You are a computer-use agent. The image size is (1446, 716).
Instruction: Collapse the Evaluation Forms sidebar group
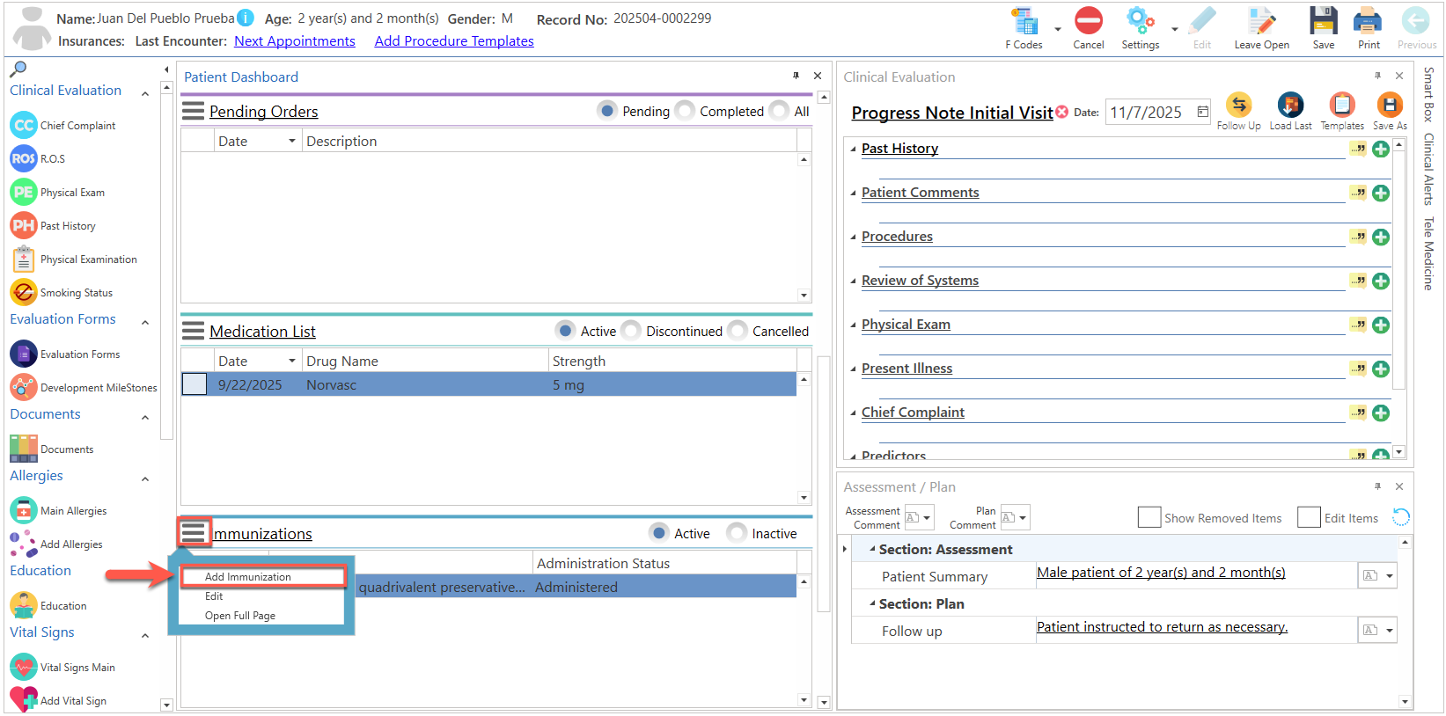coord(145,322)
